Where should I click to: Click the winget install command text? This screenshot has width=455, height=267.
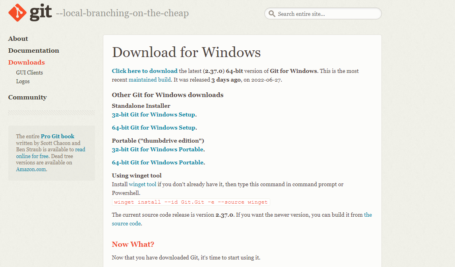[x=191, y=202]
